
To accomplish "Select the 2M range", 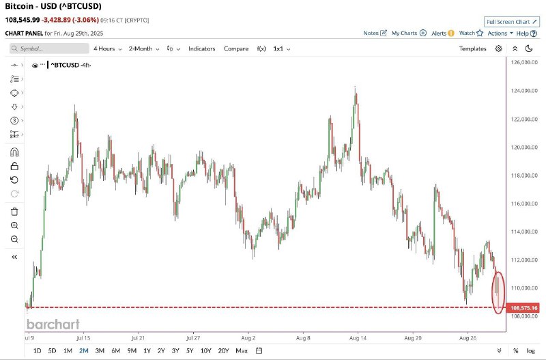I will point(83,350).
